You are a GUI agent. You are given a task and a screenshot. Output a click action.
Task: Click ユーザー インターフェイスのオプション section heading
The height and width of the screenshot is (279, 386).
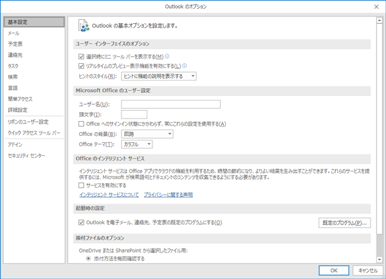pos(113,44)
